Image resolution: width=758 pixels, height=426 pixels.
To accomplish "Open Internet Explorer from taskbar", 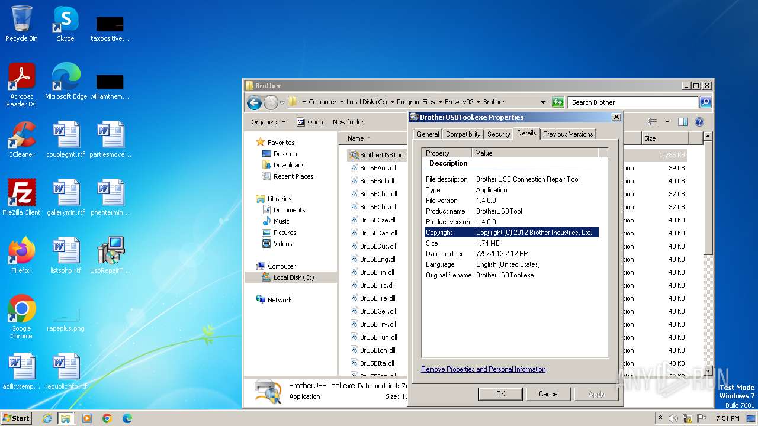I will [47, 418].
